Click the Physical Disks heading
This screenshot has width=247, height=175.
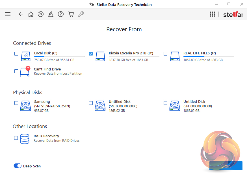click(x=28, y=92)
